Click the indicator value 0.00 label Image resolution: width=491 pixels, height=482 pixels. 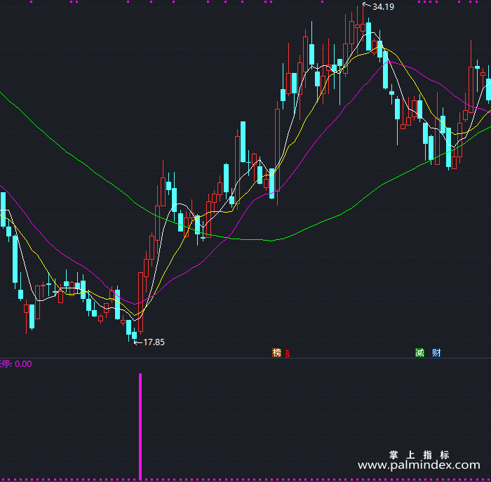(x=23, y=364)
